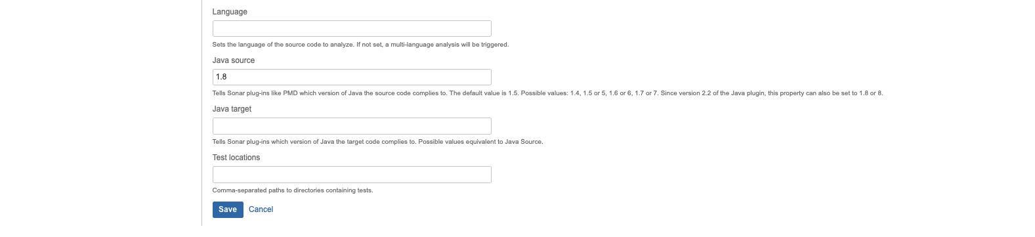
Task: Cancel the configuration changes
Action: (x=261, y=209)
